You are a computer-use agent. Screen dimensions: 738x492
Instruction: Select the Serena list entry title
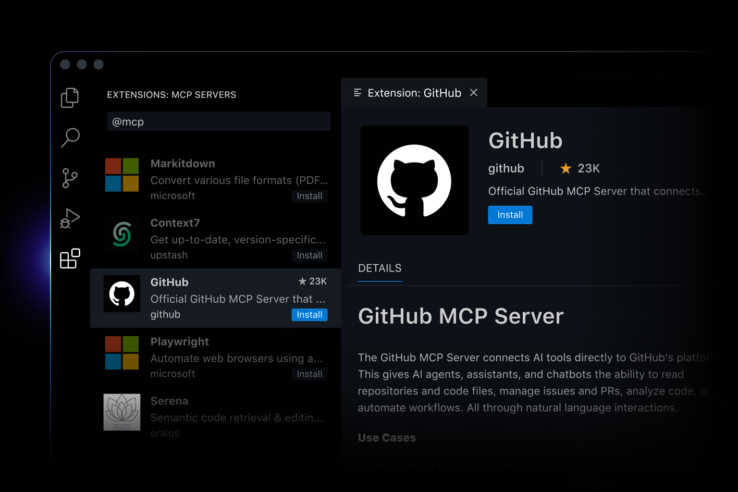(169, 401)
